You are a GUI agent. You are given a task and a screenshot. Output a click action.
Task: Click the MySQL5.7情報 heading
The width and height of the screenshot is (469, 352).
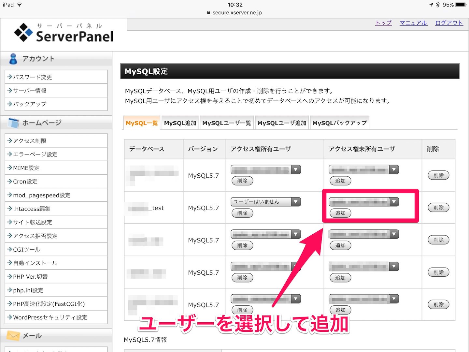click(x=145, y=340)
